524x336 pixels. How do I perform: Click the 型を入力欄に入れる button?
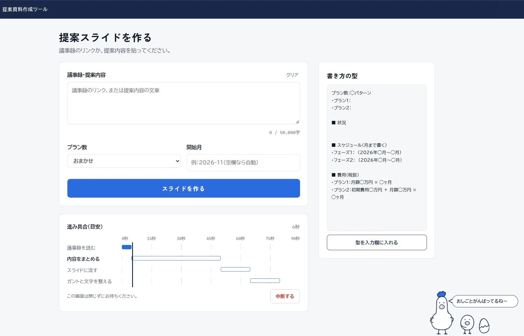377,242
